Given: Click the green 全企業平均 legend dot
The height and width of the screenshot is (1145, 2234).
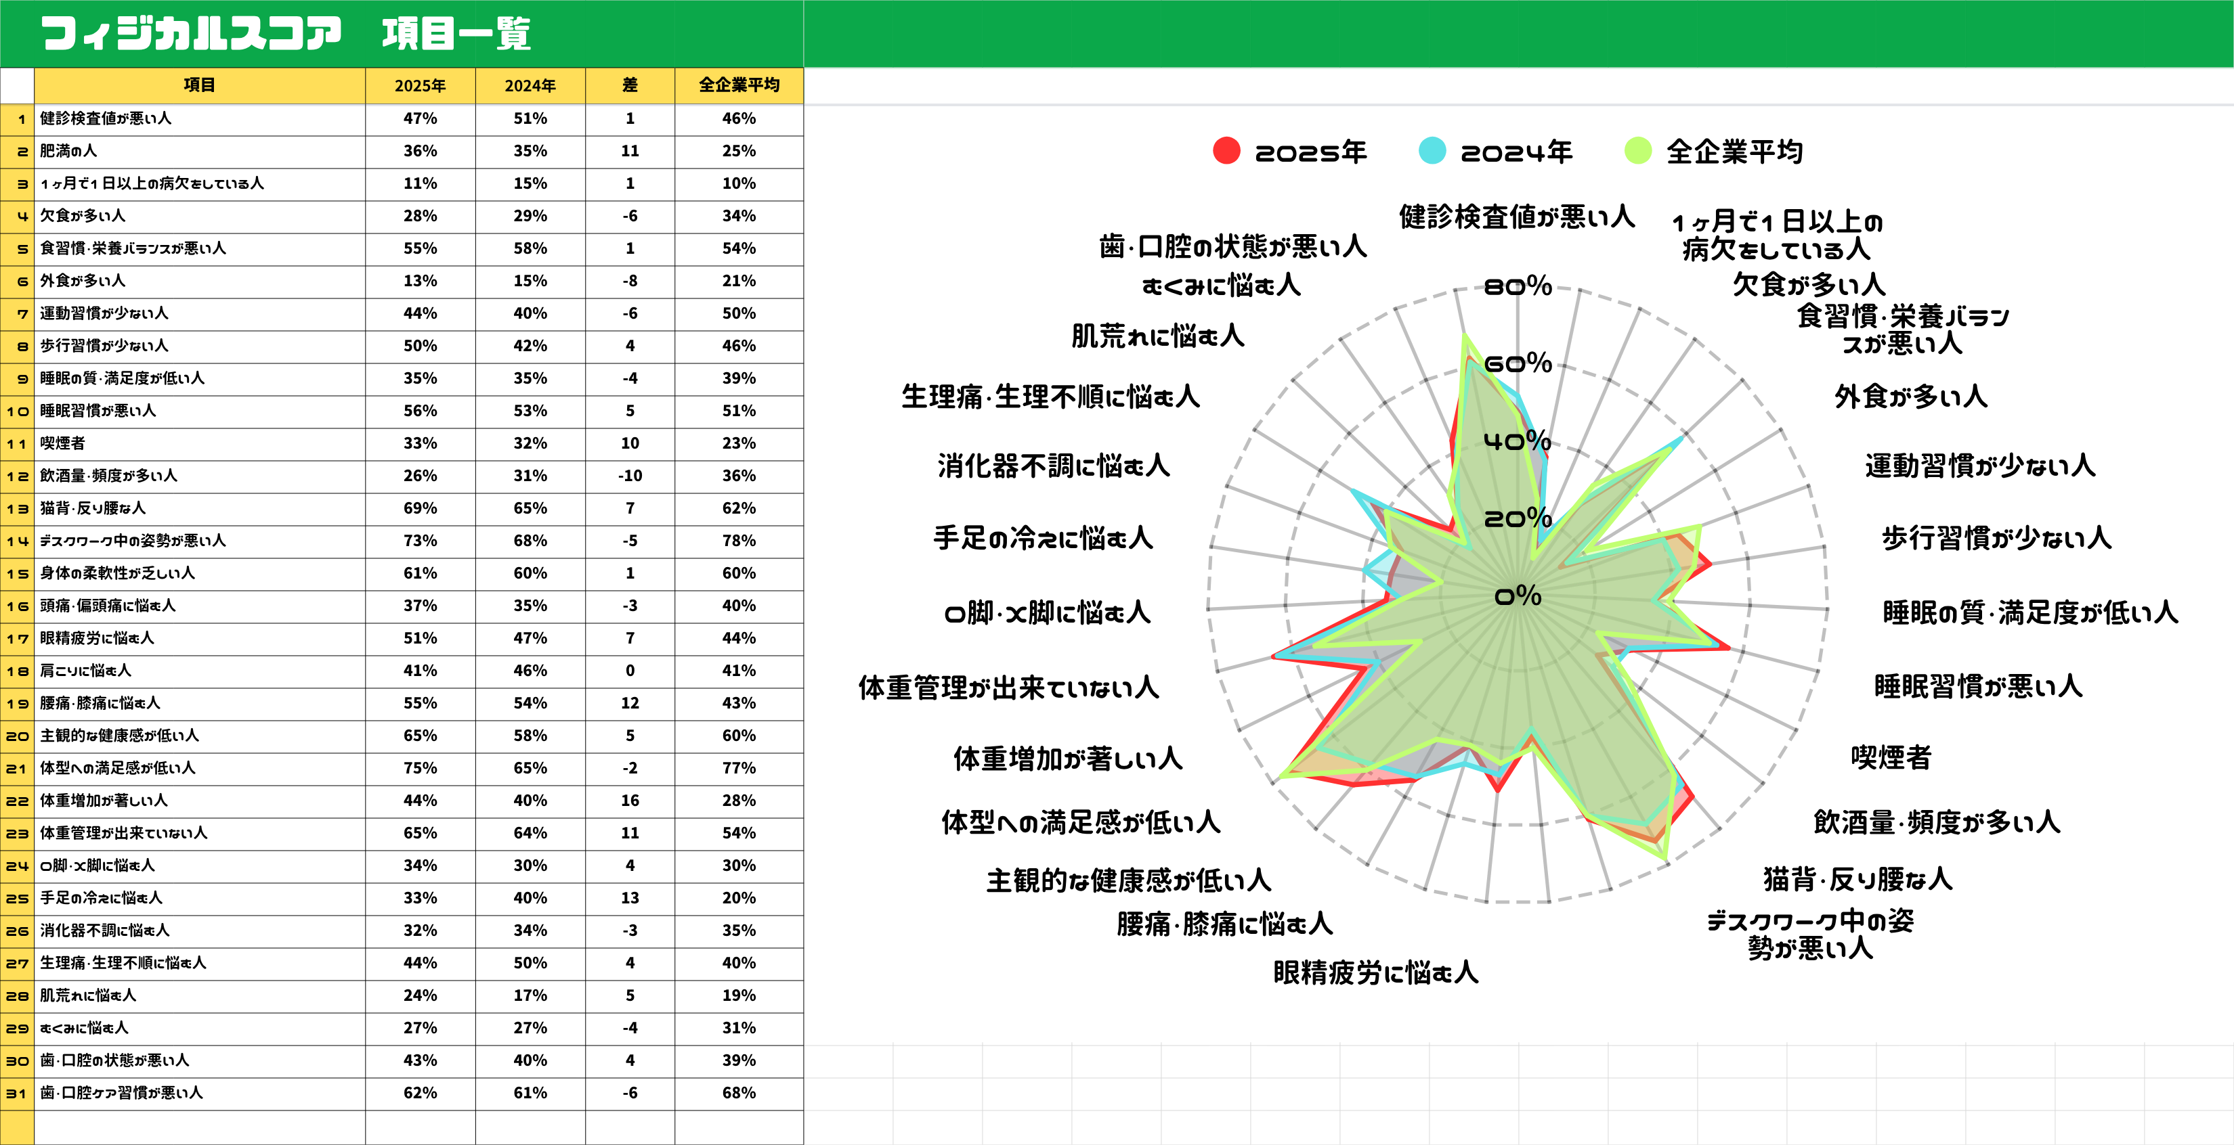Looking at the screenshot, I should 1637,151.
